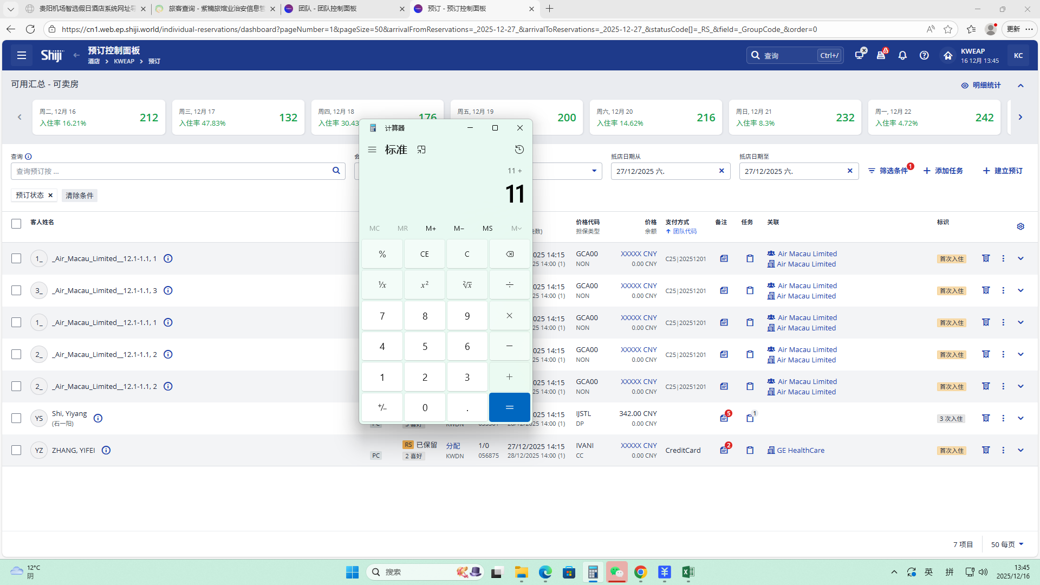Select checkbox for ZHANG, YIFEI row
This screenshot has width=1040, height=585.
point(16,450)
